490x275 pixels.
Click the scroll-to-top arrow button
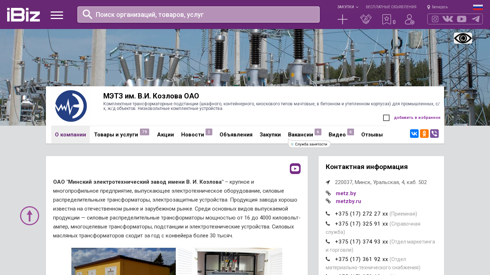click(29, 216)
